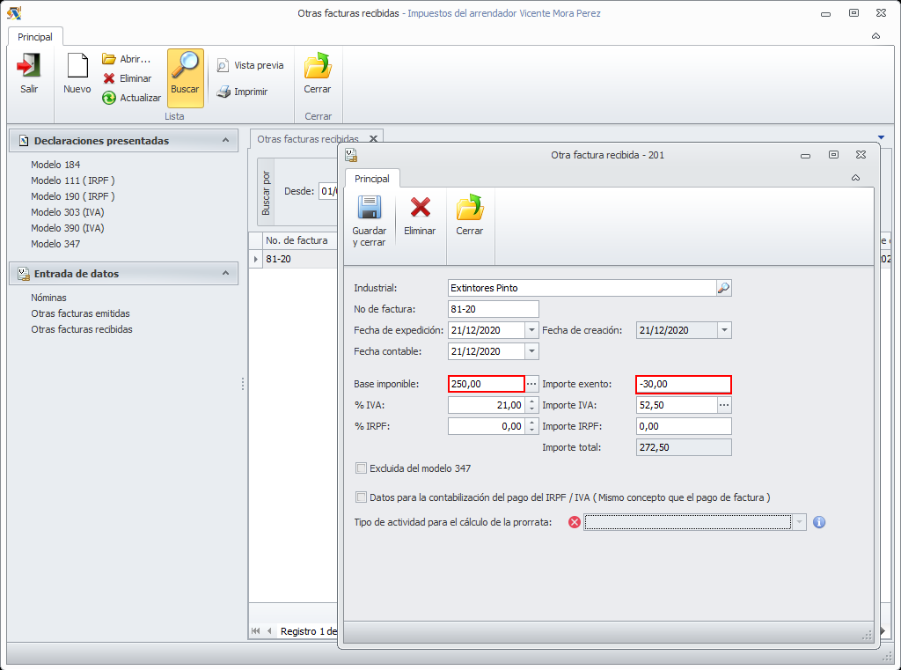
Task: Click the Cerrar folder icon in dialog
Action: pos(469,209)
